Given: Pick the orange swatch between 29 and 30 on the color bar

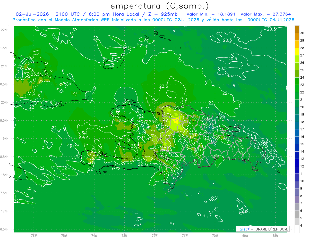Looking at the screenshot, I should pos(297,37).
